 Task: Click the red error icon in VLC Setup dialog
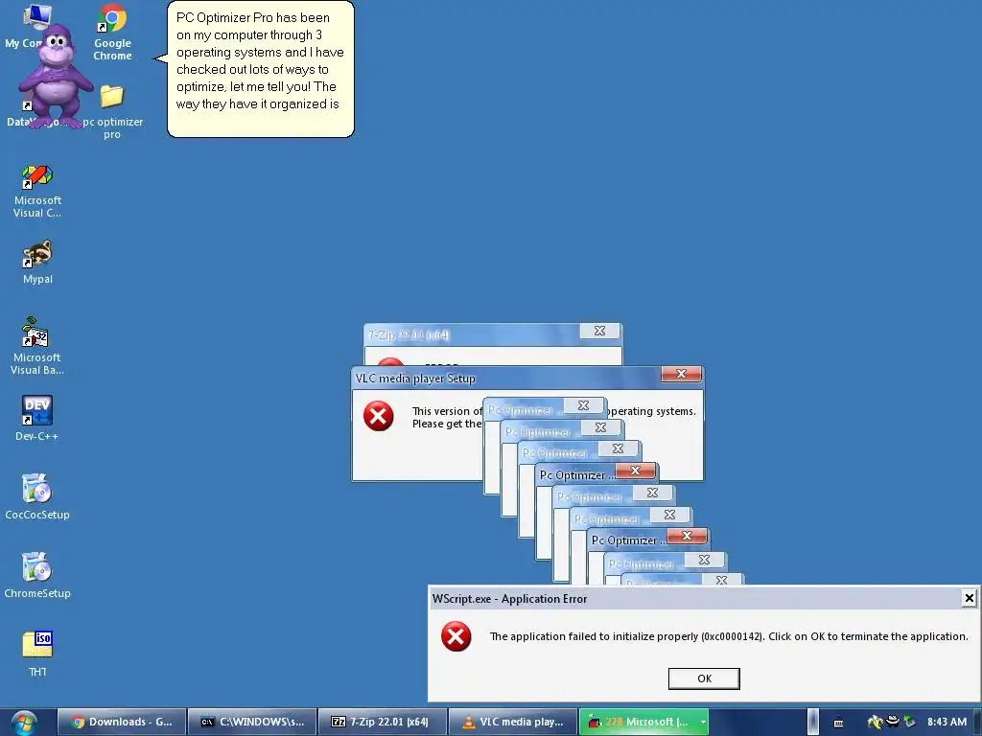click(378, 416)
